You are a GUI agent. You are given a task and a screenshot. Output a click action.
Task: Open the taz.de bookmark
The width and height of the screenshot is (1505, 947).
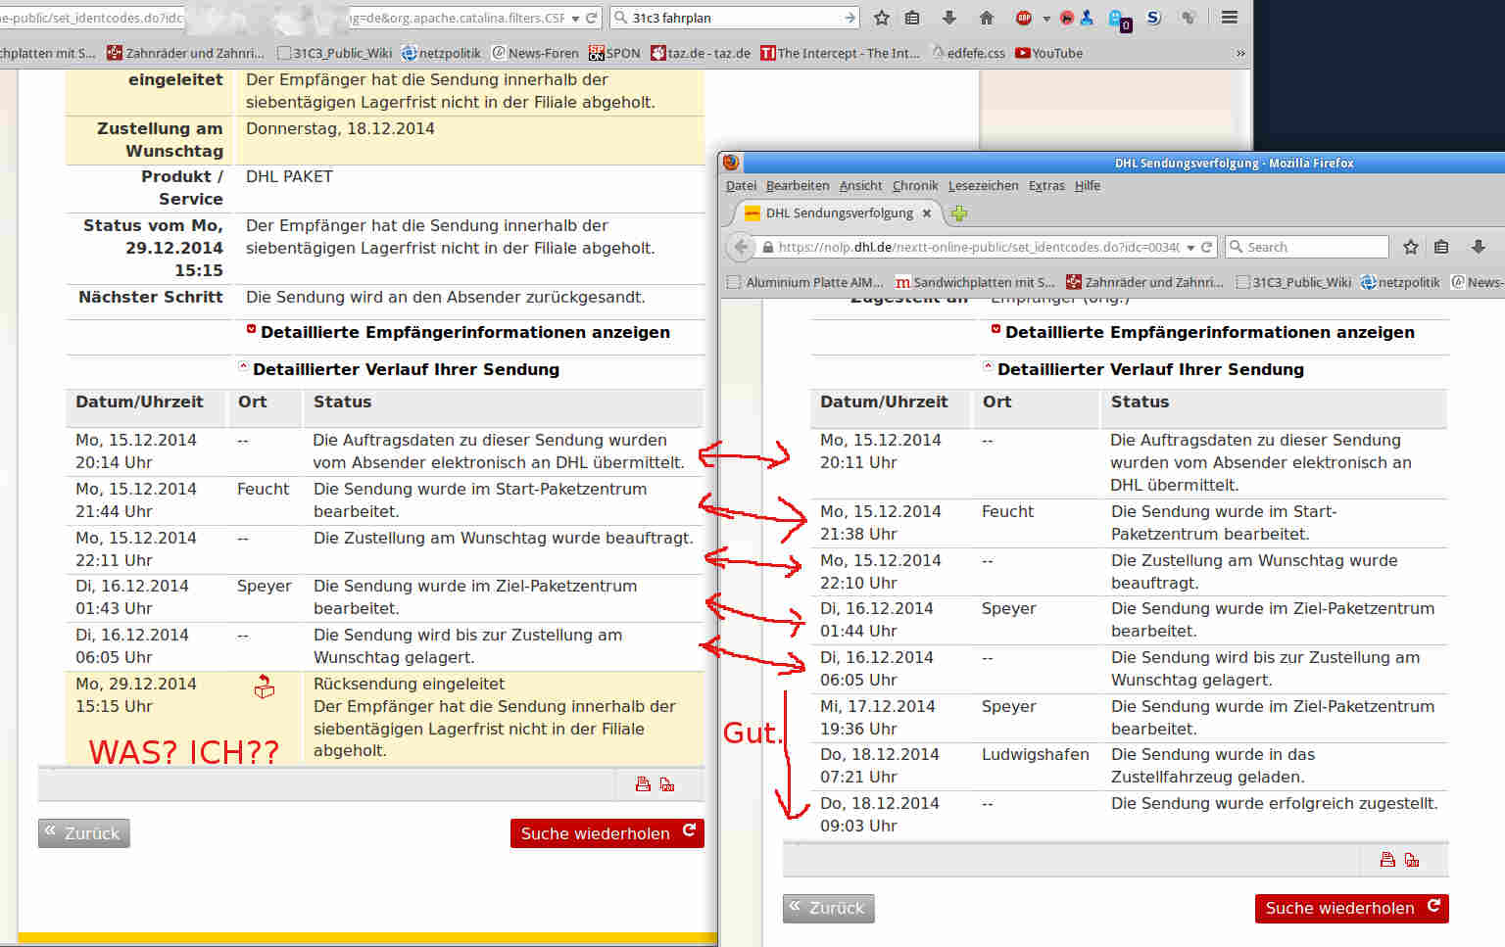pos(701,53)
